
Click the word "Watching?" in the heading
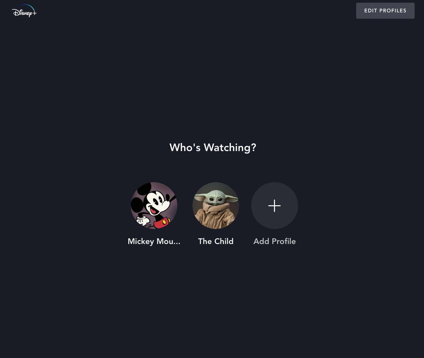click(230, 147)
